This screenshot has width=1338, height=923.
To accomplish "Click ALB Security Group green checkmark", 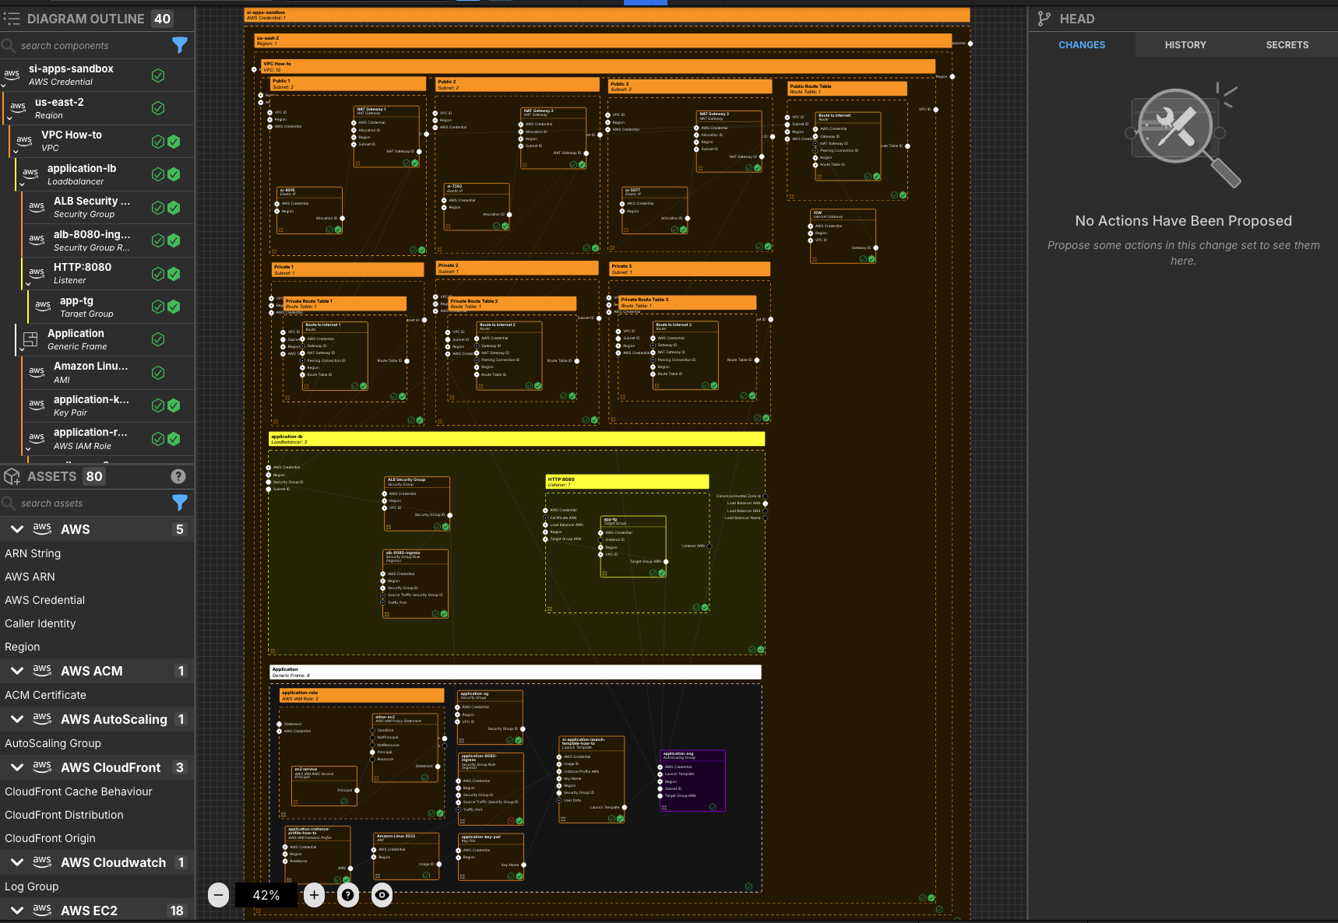I will [174, 208].
